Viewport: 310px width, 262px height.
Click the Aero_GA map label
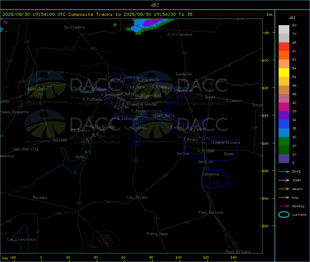pyautogui.click(x=206, y=162)
